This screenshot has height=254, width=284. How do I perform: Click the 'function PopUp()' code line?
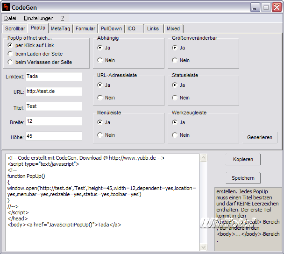(26, 176)
